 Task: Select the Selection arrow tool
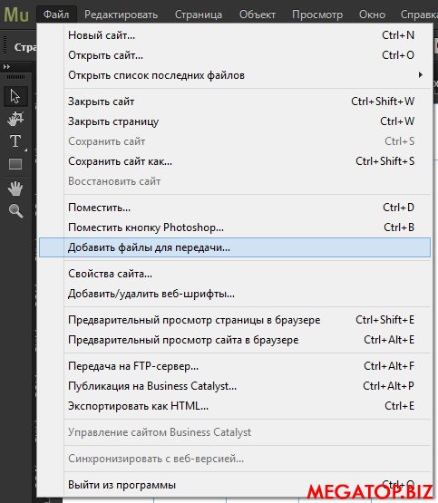point(15,96)
